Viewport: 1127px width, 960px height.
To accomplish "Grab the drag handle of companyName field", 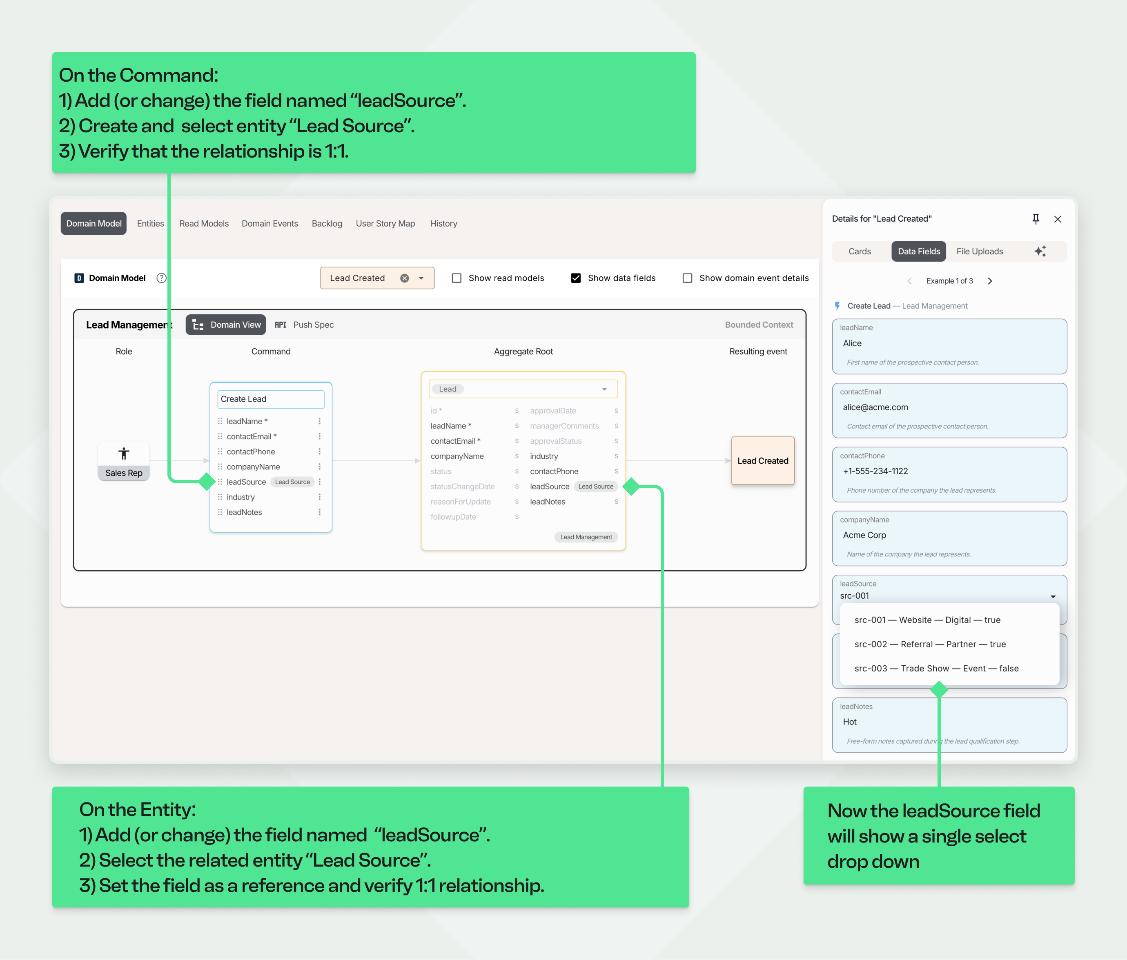I will [220, 467].
